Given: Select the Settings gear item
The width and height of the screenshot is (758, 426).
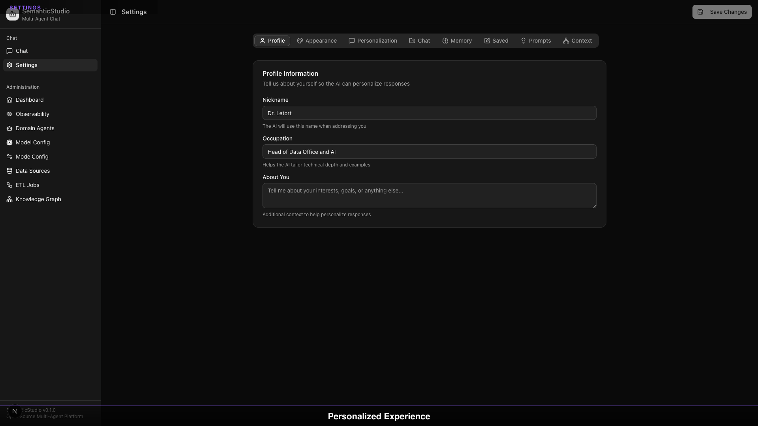Looking at the screenshot, I should click(26, 65).
